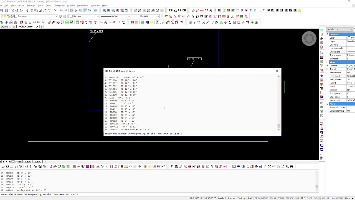
Task: Toggle DYN input in status bar
Action: click(315, 198)
